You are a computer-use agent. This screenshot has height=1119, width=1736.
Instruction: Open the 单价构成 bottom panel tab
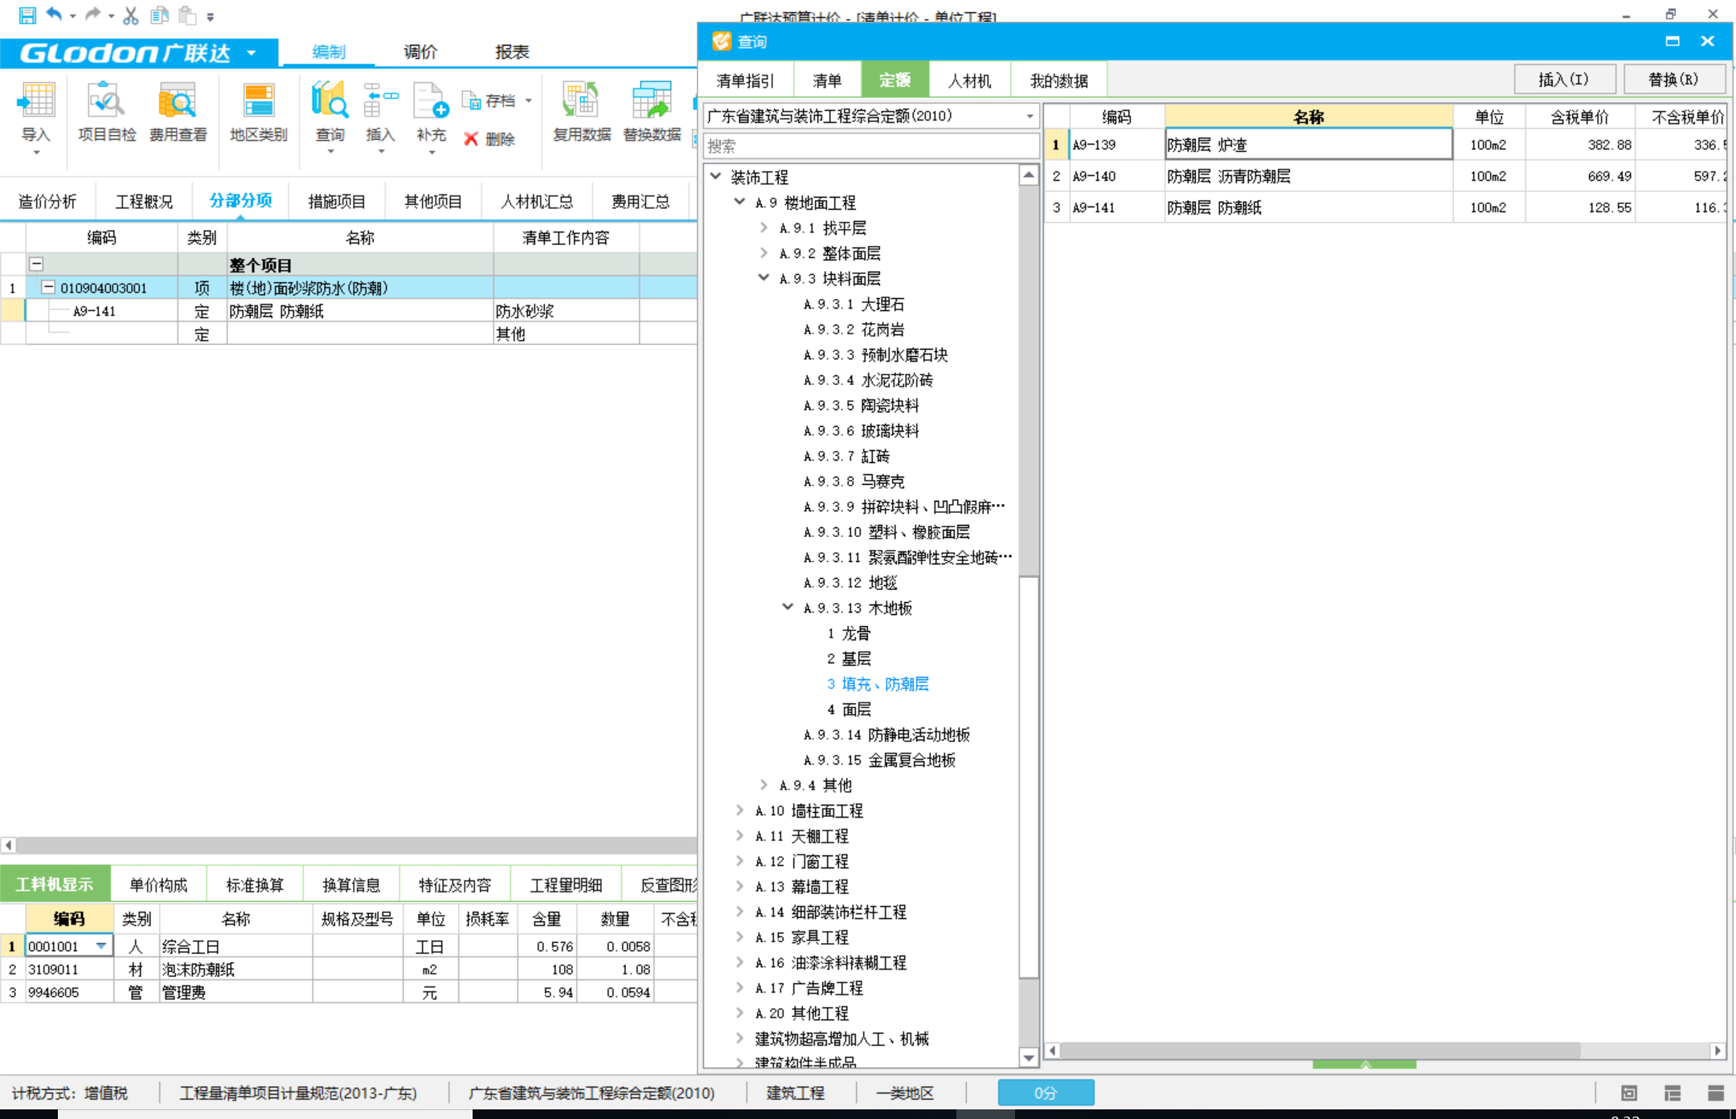(158, 885)
